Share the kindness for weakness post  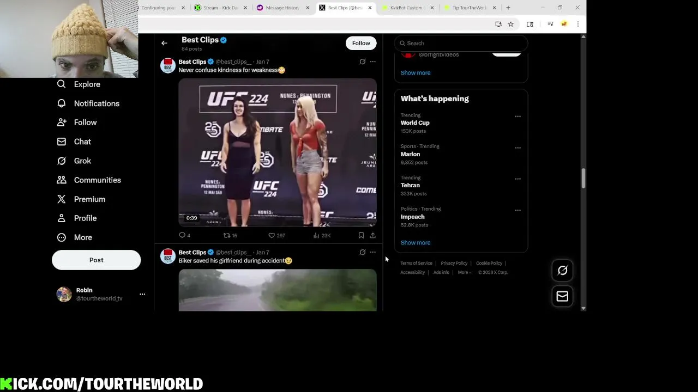373,235
